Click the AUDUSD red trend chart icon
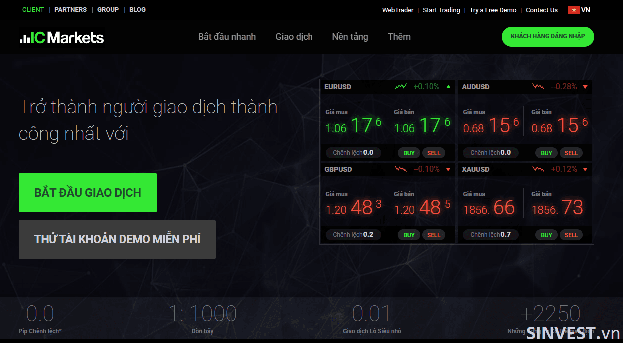The image size is (623, 343). point(538,87)
